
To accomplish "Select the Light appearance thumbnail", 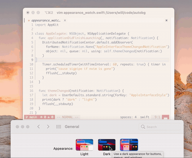I will click(84, 145).
